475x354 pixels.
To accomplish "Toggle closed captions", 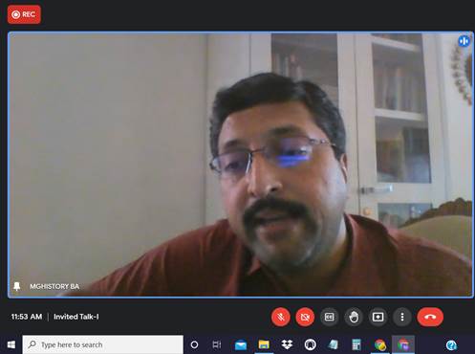I will pyautogui.click(x=329, y=317).
